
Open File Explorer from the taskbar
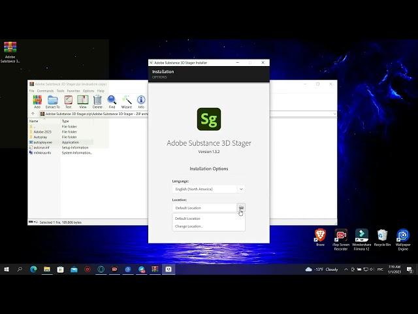(47, 270)
